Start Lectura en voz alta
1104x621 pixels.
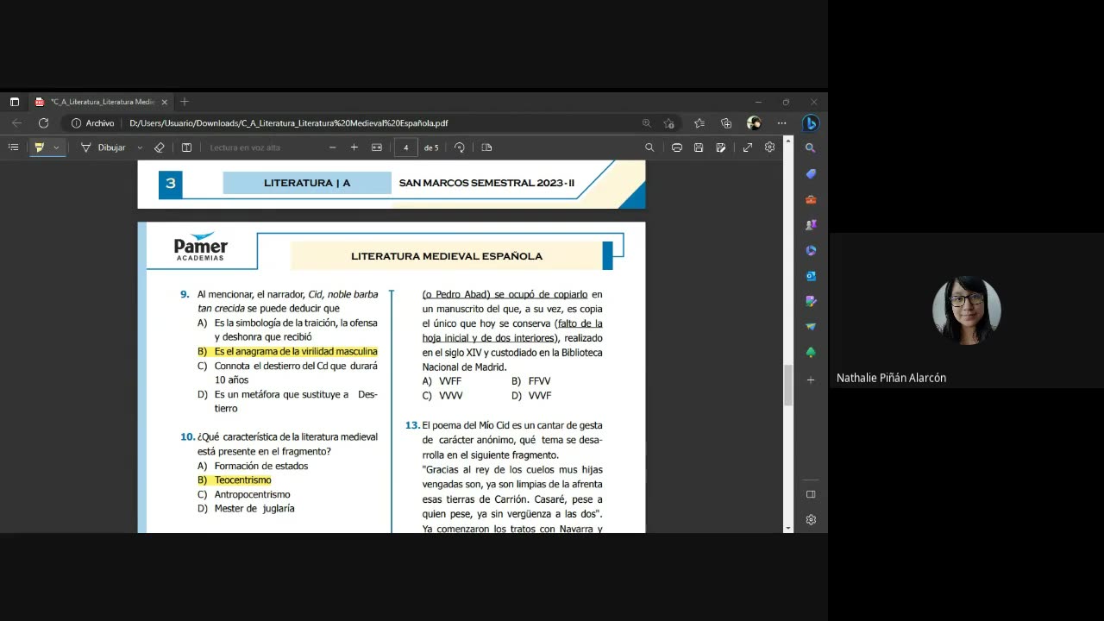click(245, 147)
